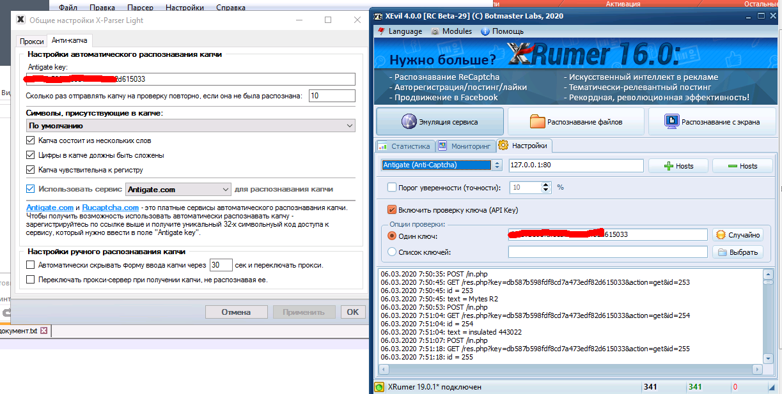Image resolution: width=782 pixels, height=394 pixels.
Task: Open the 'По умолчанию' symbols dropdown
Action: tap(191, 126)
